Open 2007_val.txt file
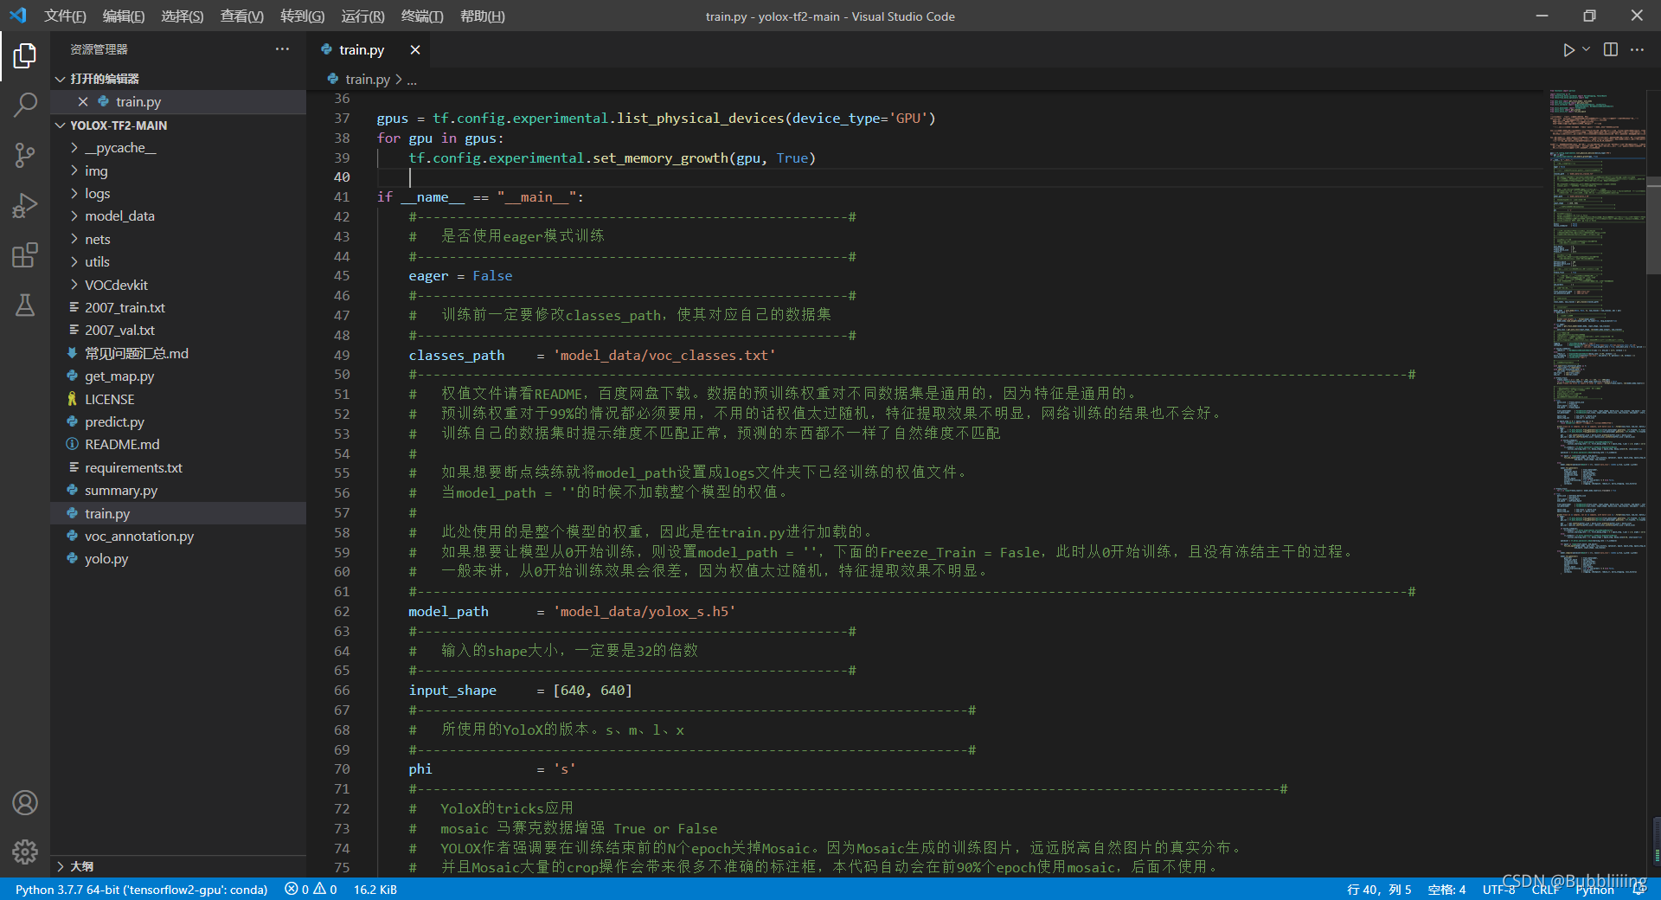 pyautogui.click(x=178, y=331)
